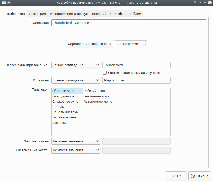
Task: Expand the 'Система (имя хоста)' dropdown
Action: tap(76, 150)
